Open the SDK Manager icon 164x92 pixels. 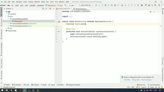[155, 5]
